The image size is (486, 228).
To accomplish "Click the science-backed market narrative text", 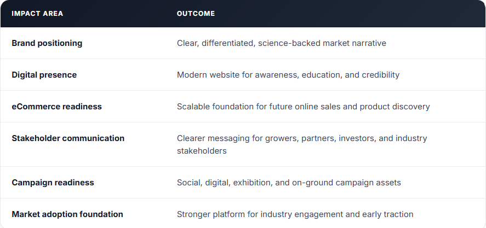I will 322,43.
